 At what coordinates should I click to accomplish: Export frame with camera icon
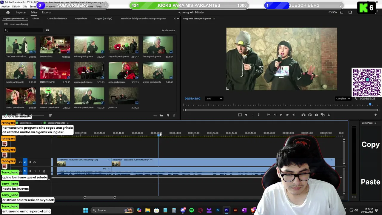click(316, 115)
